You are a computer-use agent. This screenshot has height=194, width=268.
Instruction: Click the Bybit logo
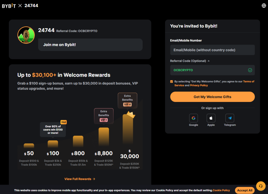(9, 5)
